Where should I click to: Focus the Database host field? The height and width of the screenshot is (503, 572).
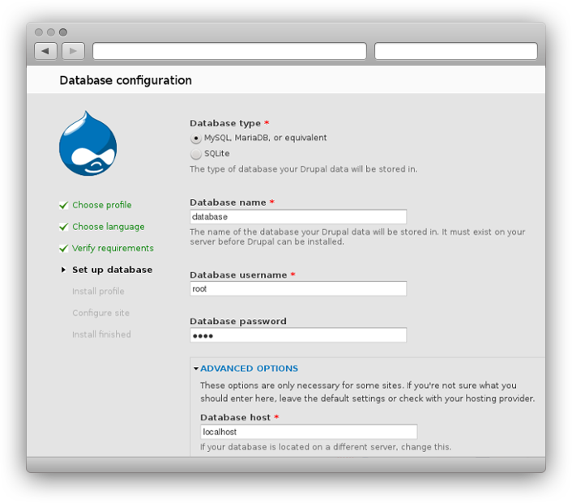point(309,432)
